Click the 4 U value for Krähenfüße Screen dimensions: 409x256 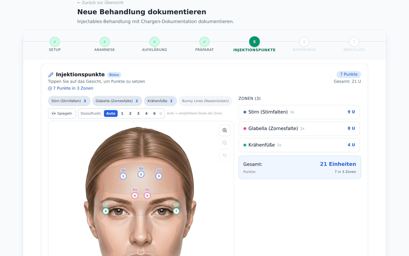351,145
